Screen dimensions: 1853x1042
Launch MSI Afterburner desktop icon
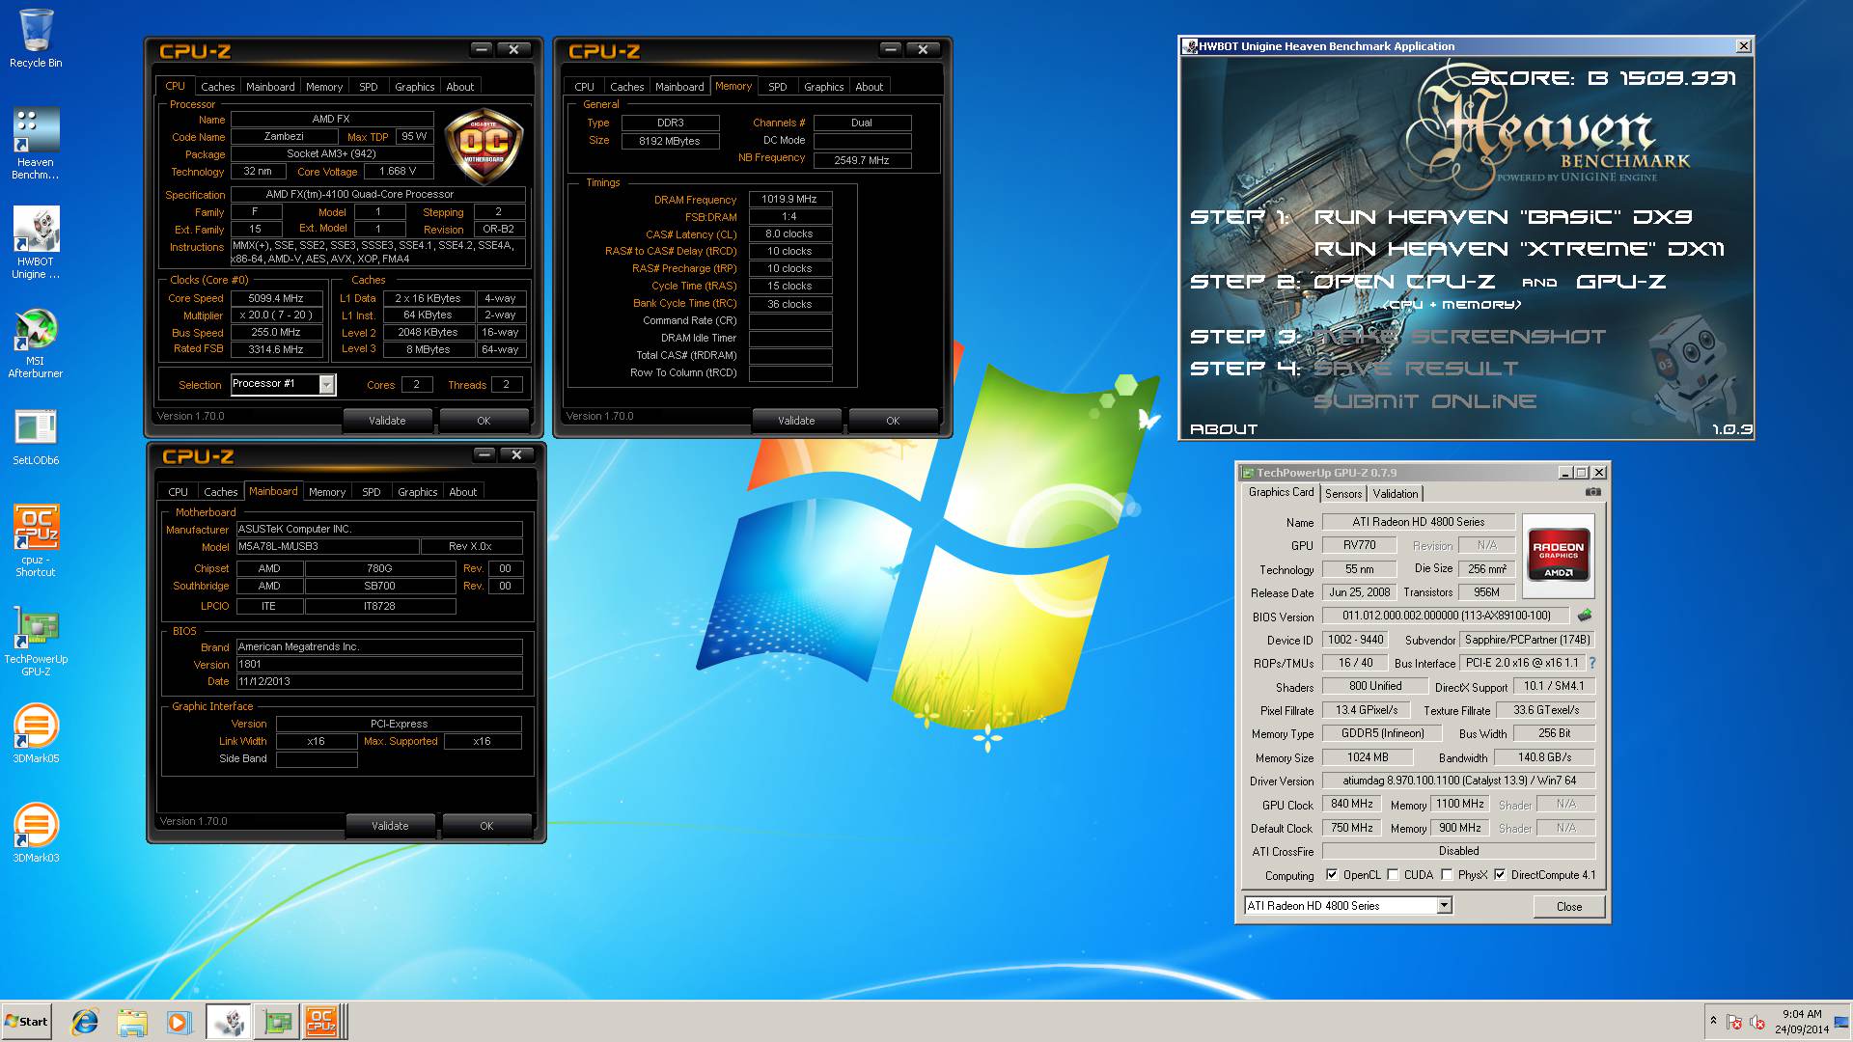tap(36, 343)
